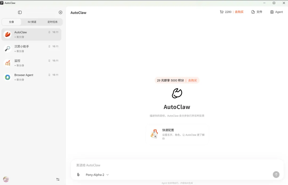
Task: Select the 分身 tab
Action: click(x=11, y=22)
